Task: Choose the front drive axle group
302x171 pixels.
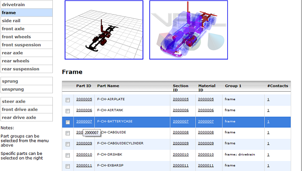Action: click(x=26, y=109)
